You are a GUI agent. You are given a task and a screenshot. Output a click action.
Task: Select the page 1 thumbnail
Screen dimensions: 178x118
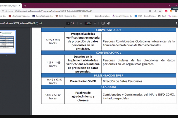click(x=8, y=42)
